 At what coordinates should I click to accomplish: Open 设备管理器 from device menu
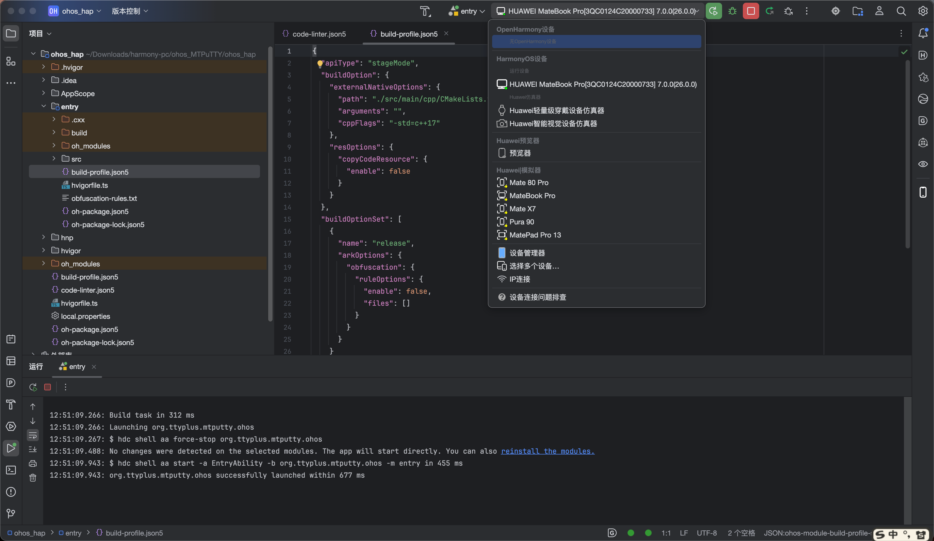coord(597,253)
